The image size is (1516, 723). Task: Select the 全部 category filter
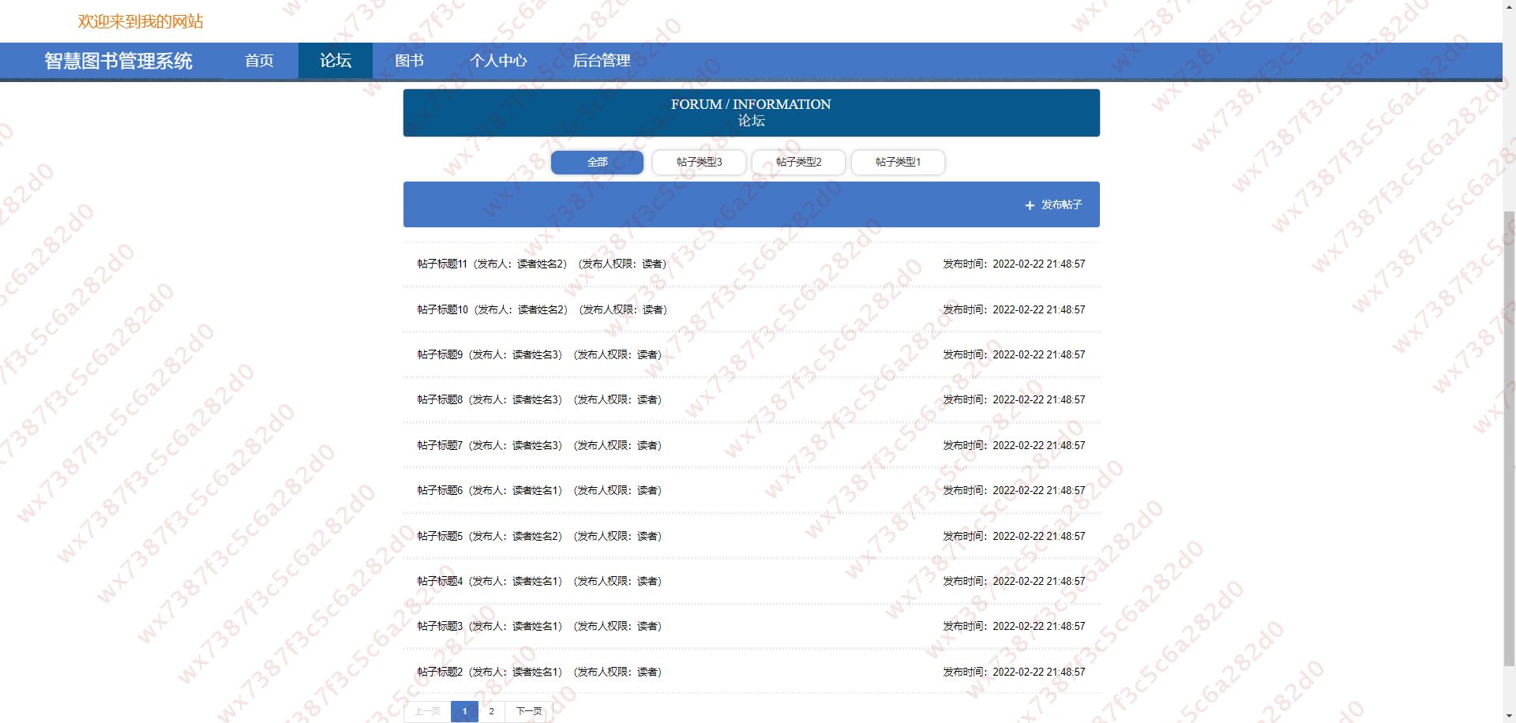[597, 162]
